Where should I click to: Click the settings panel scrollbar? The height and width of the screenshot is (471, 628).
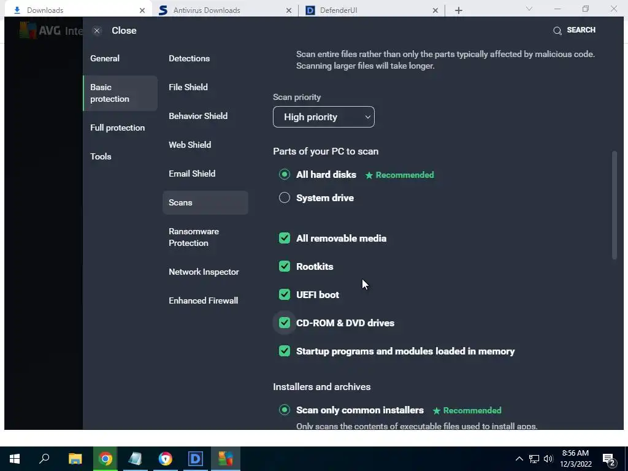click(615, 205)
